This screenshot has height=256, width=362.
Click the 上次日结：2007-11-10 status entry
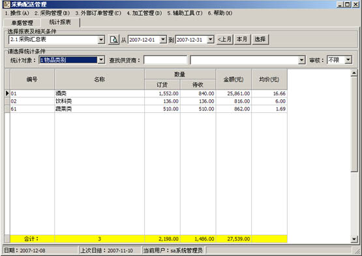(x=110, y=251)
